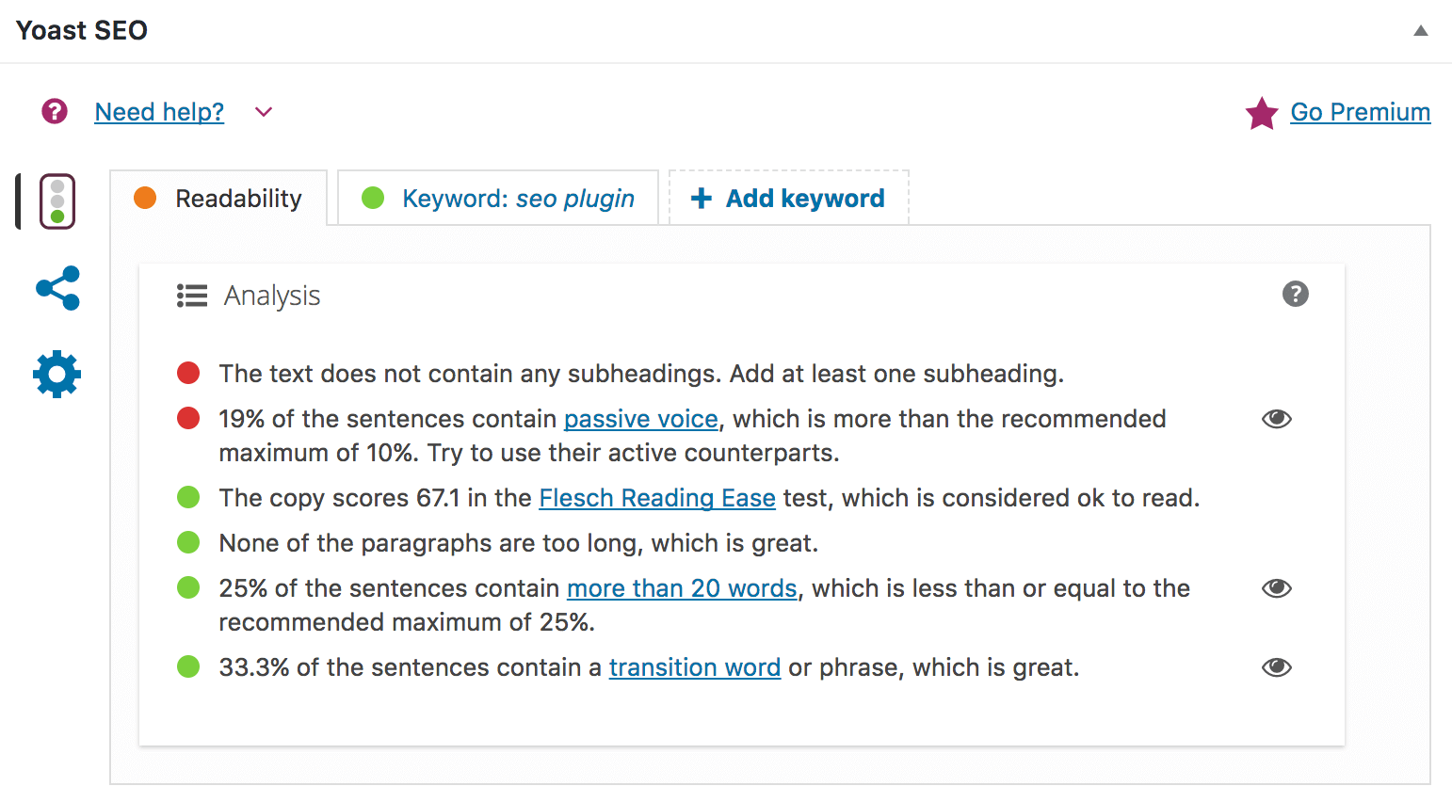The height and width of the screenshot is (802, 1452).
Task: Open the passive voice link
Action: pos(641,419)
